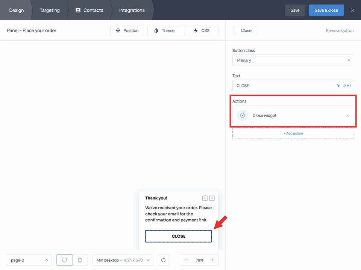
Task: Insert a variable using the {var} icon
Action: (x=347, y=86)
